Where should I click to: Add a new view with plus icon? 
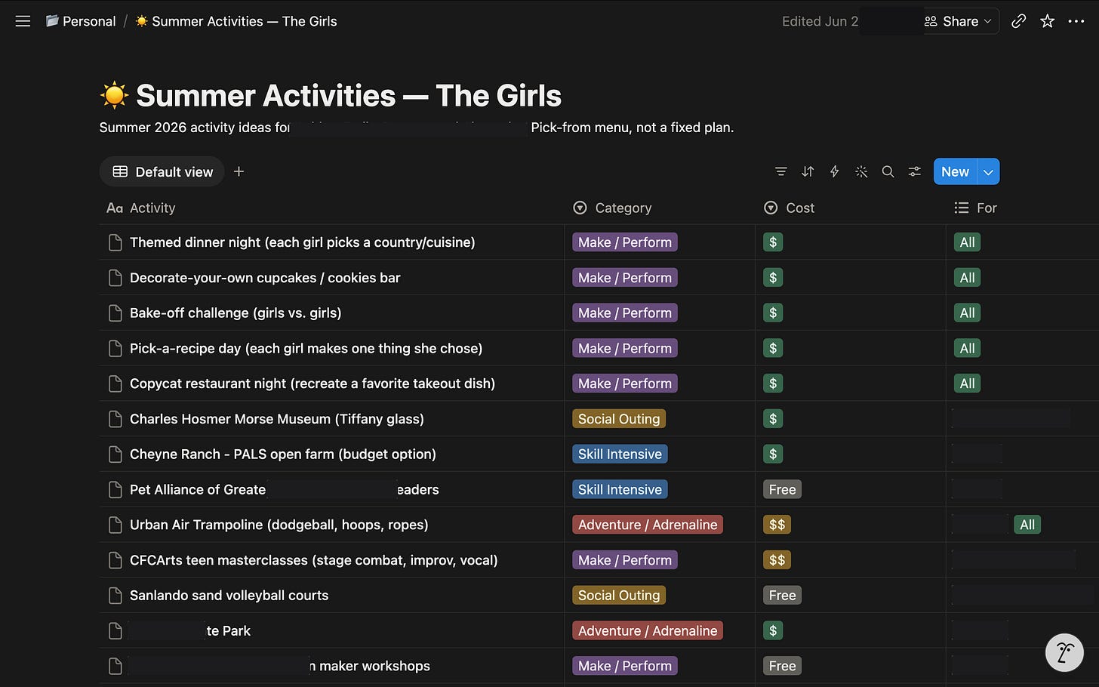coord(239,171)
